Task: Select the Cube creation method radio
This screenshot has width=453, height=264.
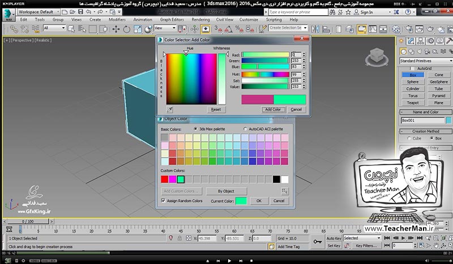Action: coord(409,138)
